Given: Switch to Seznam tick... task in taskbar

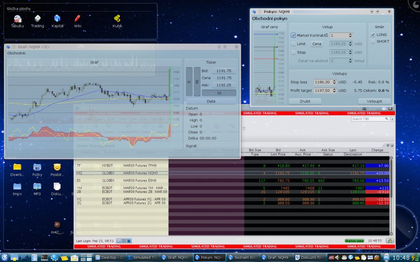Looking at the screenshot, I should tap(243, 257).
